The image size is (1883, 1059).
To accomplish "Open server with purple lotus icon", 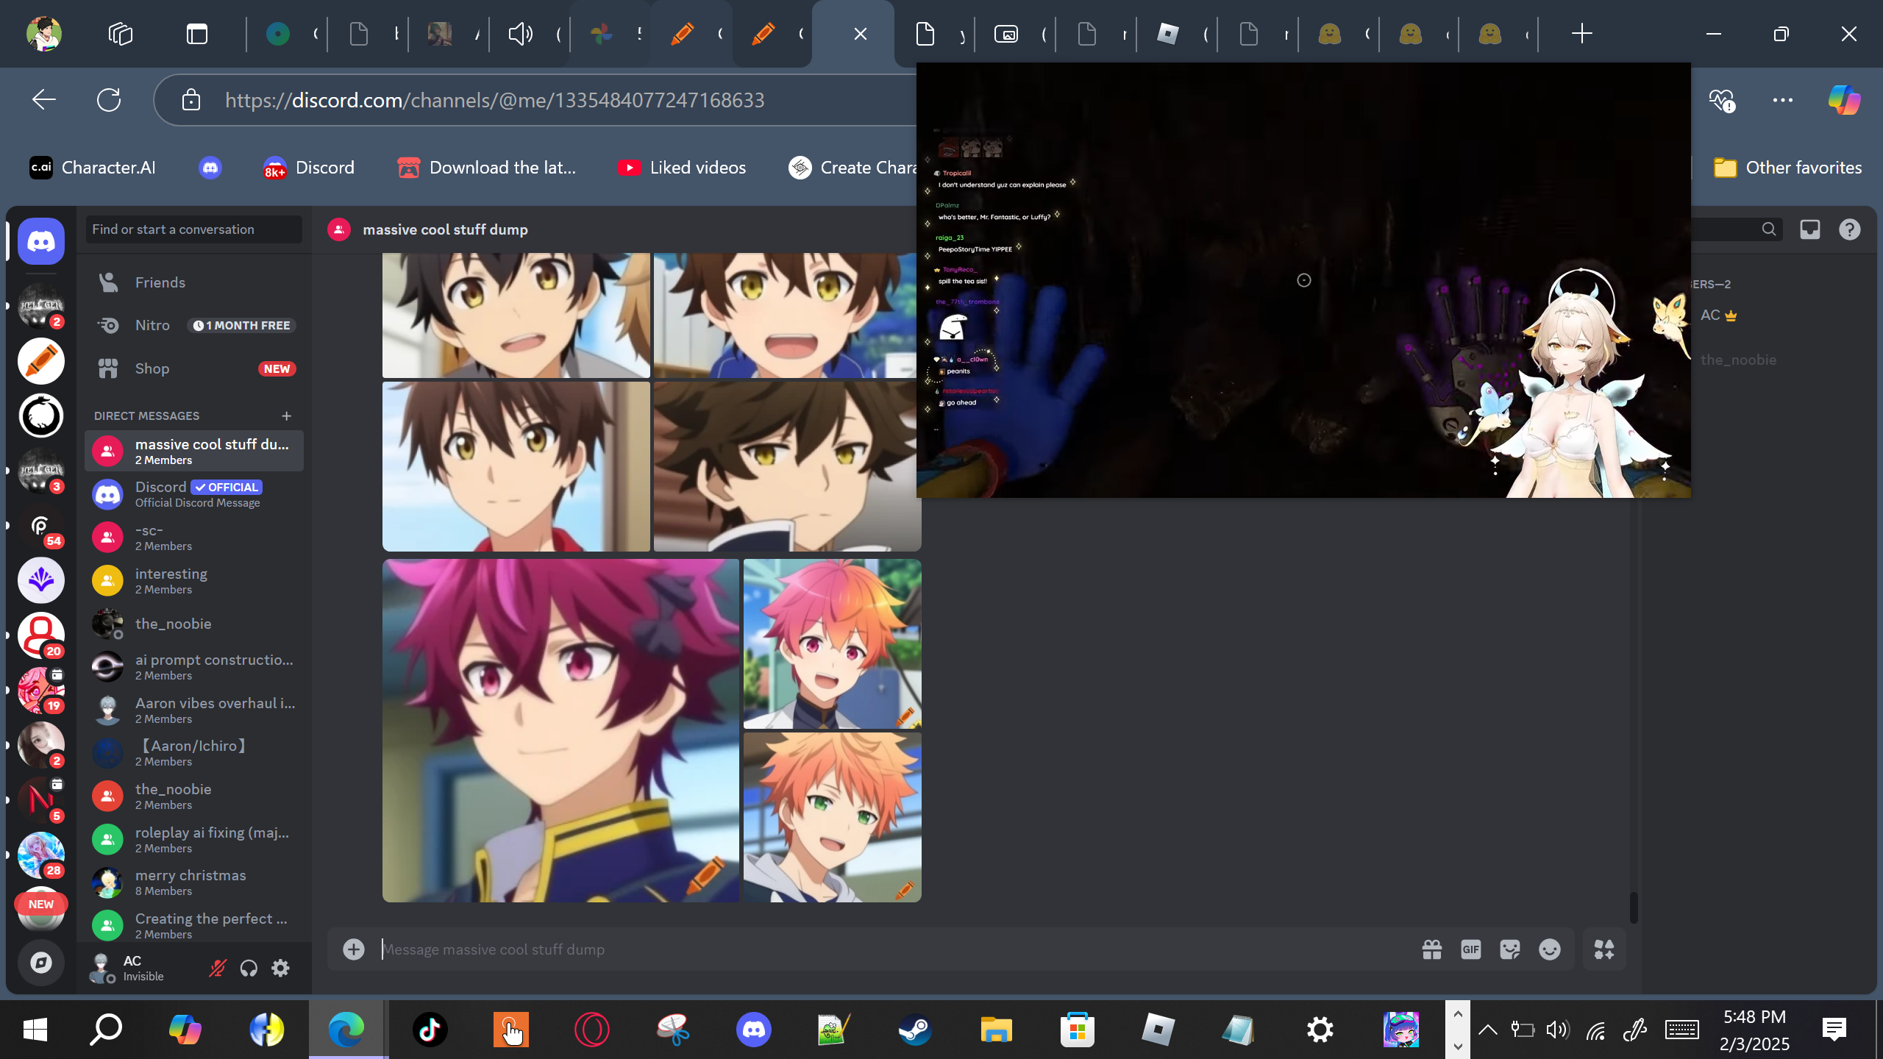I will 41,580.
